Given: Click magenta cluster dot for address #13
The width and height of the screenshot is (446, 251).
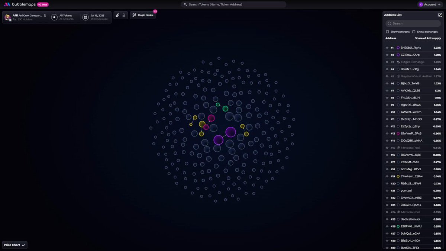Looking at the screenshot, I should [x=398, y=133].
